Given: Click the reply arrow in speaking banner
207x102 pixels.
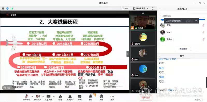Looking at the screenshot, I should click(196, 21).
